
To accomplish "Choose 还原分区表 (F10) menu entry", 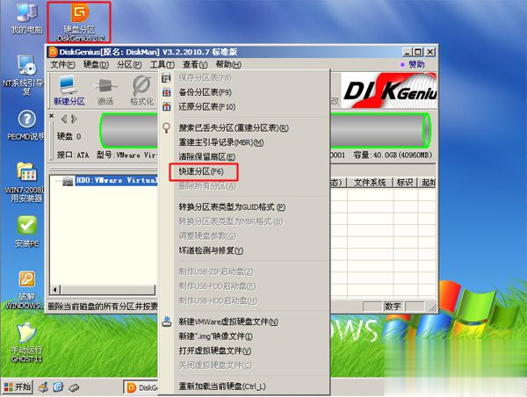I will pyautogui.click(x=208, y=105).
